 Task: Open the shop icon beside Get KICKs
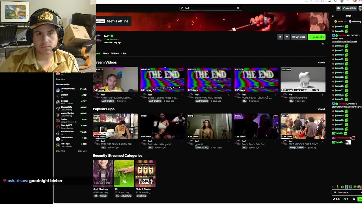pos(338,8)
